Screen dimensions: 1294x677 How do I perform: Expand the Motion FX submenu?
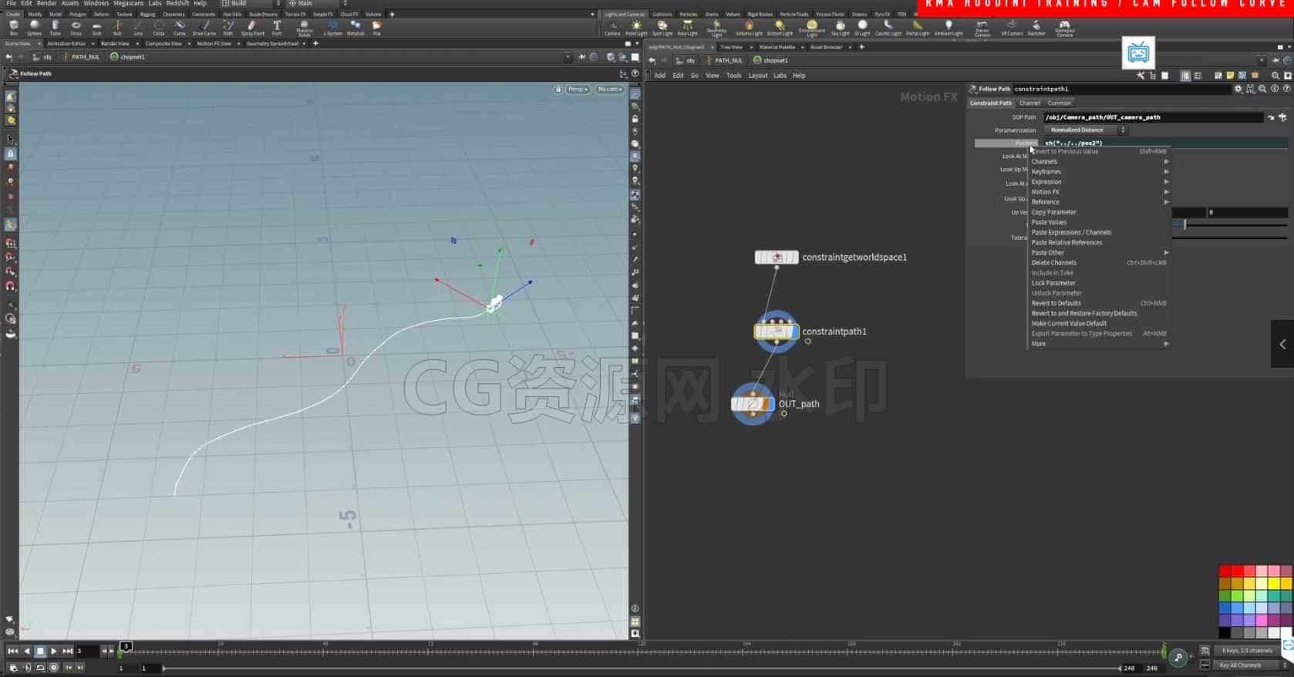point(1100,192)
